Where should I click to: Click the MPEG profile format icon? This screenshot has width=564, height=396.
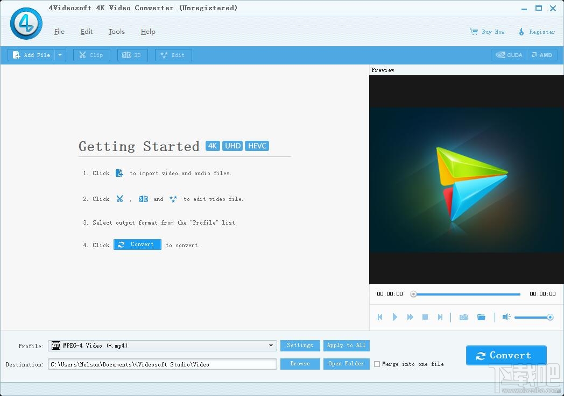pyautogui.click(x=56, y=345)
